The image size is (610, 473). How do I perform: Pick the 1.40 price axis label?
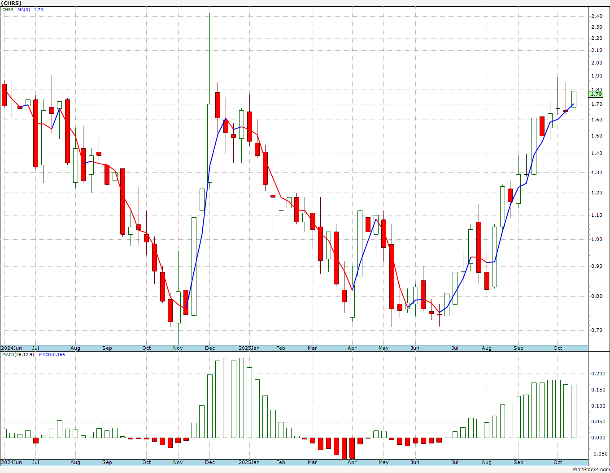click(597, 153)
